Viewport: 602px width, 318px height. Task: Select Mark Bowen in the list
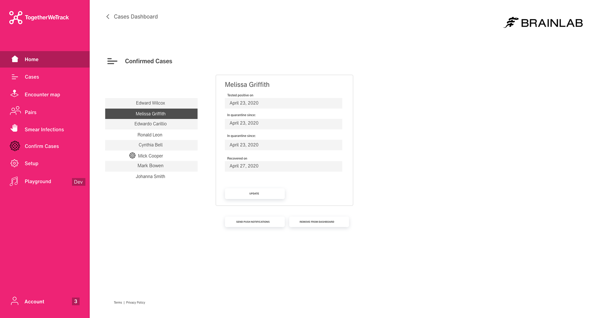(151, 166)
